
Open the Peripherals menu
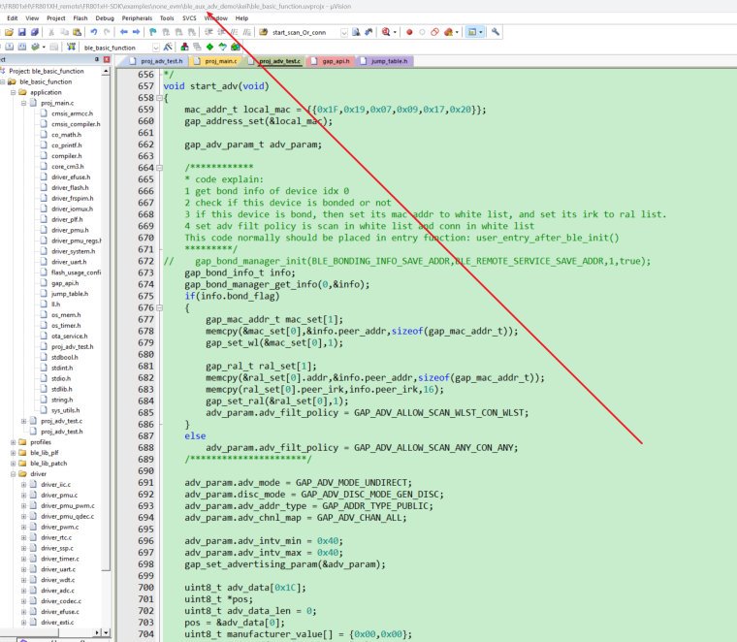(138, 17)
